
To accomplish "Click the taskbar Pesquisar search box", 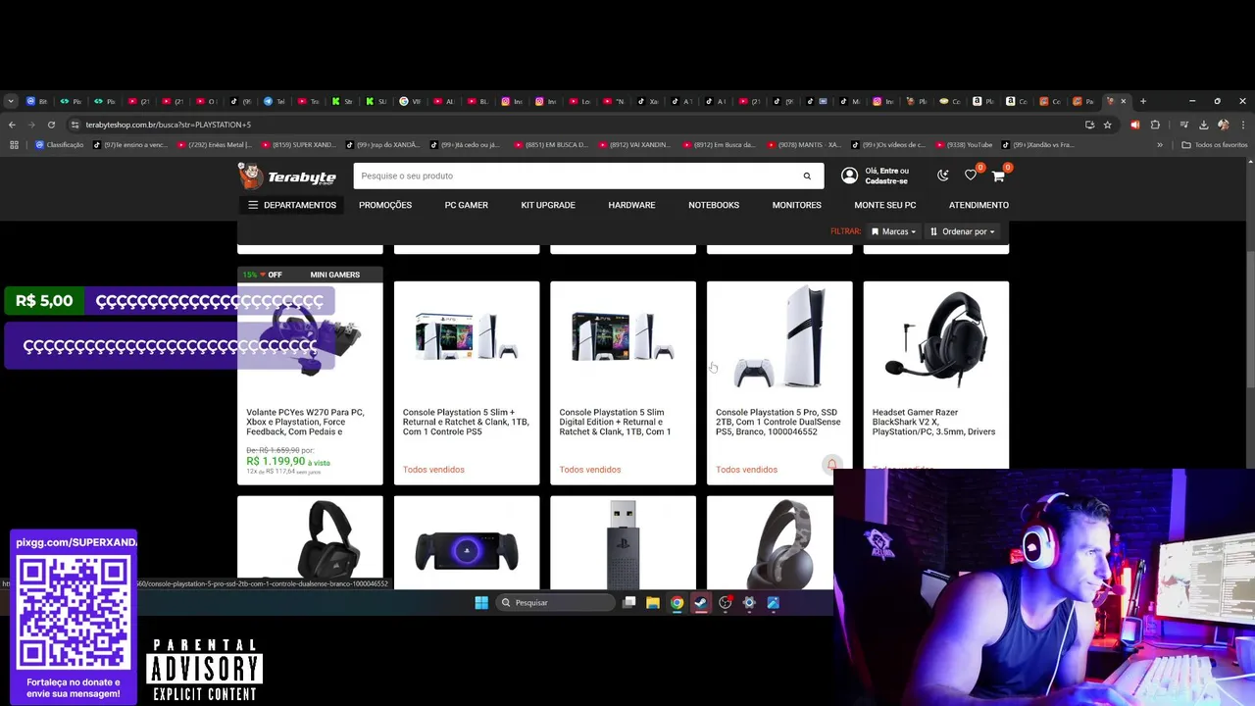I will click(554, 602).
